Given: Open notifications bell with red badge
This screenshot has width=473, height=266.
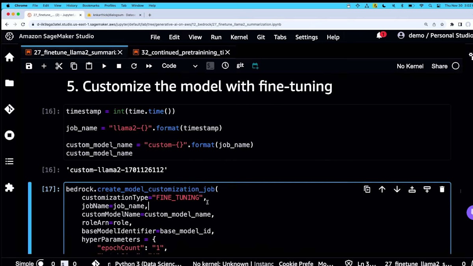Looking at the screenshot, I should (x=380, y=35).
